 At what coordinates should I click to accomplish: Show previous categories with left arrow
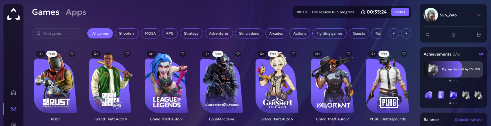tap(394, 33)
